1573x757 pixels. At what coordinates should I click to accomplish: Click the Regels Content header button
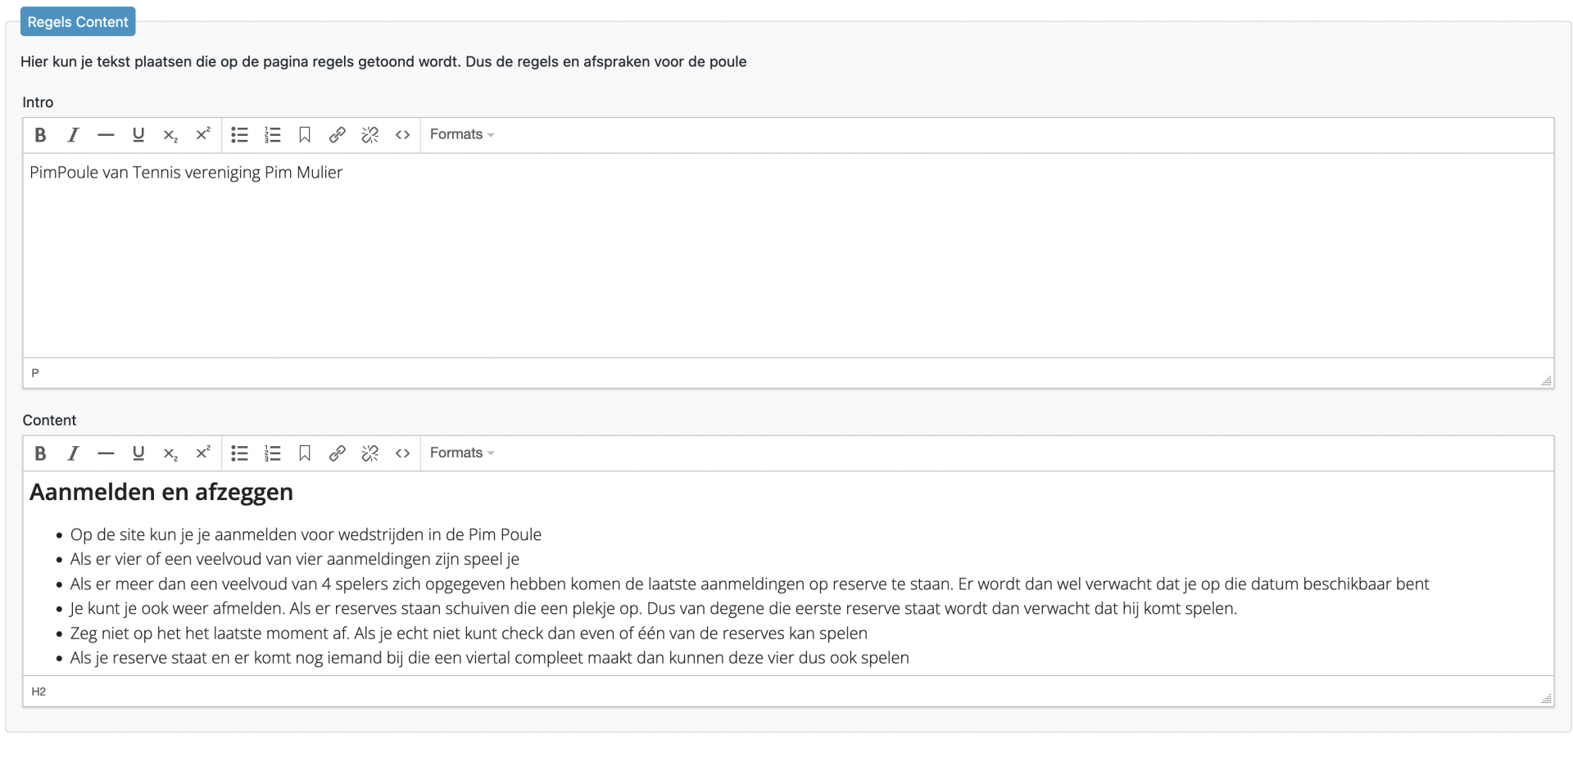coord(78,22)
